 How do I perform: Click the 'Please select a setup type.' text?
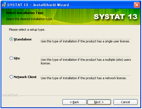(x=27, y=30)
